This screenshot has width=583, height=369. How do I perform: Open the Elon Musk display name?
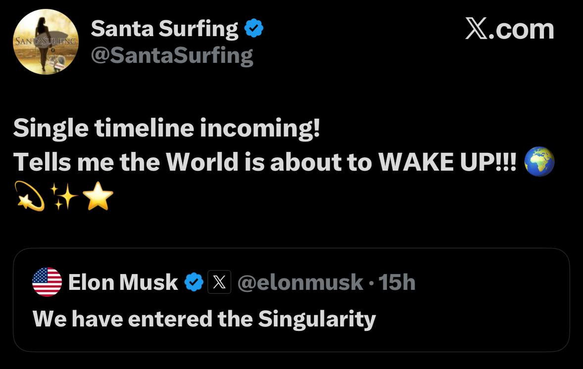[123, 282]
